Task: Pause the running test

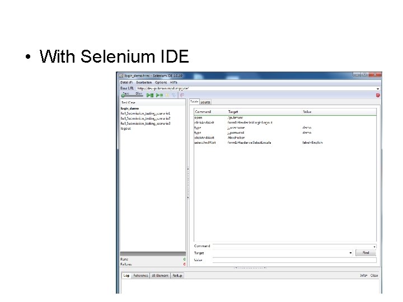Action: pyautogui.click(x=167, y=95)
